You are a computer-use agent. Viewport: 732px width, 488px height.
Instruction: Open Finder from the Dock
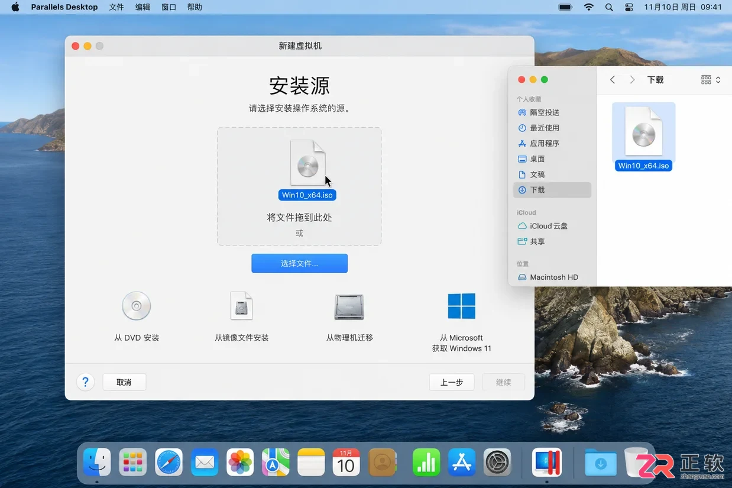click(x=97, y=462)
